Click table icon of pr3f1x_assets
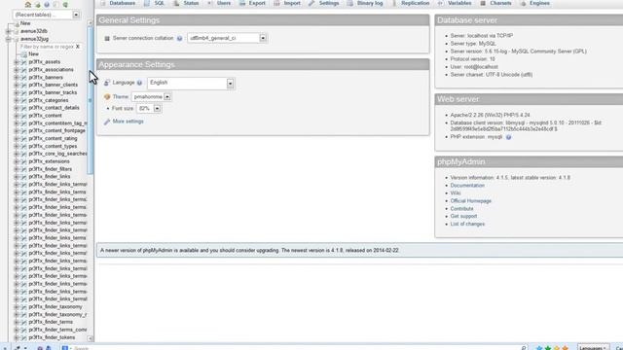Image resolution: width=623 pixels, height=350 pixels. point(23,62)
